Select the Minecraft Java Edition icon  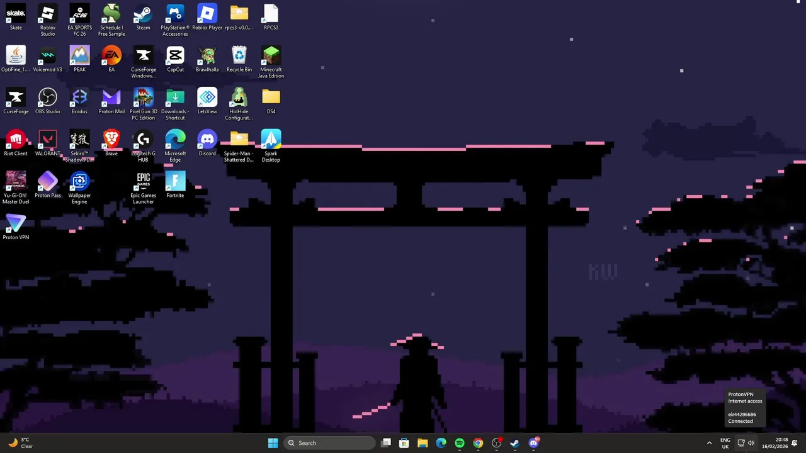coord(271,62)
